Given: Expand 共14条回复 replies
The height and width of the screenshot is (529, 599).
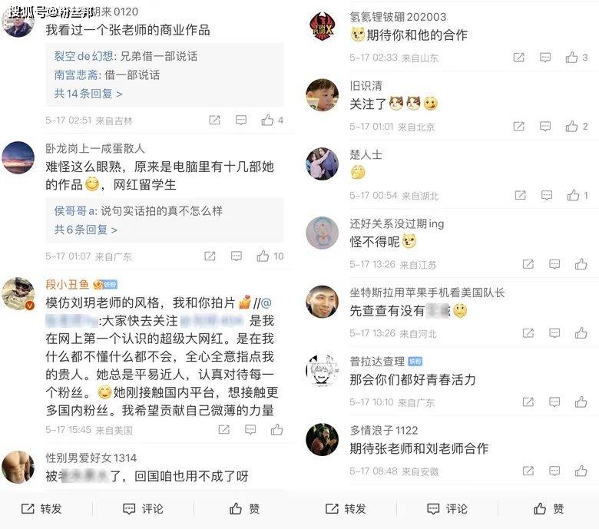Looking at the screenshot, I should tap(88, 94).
